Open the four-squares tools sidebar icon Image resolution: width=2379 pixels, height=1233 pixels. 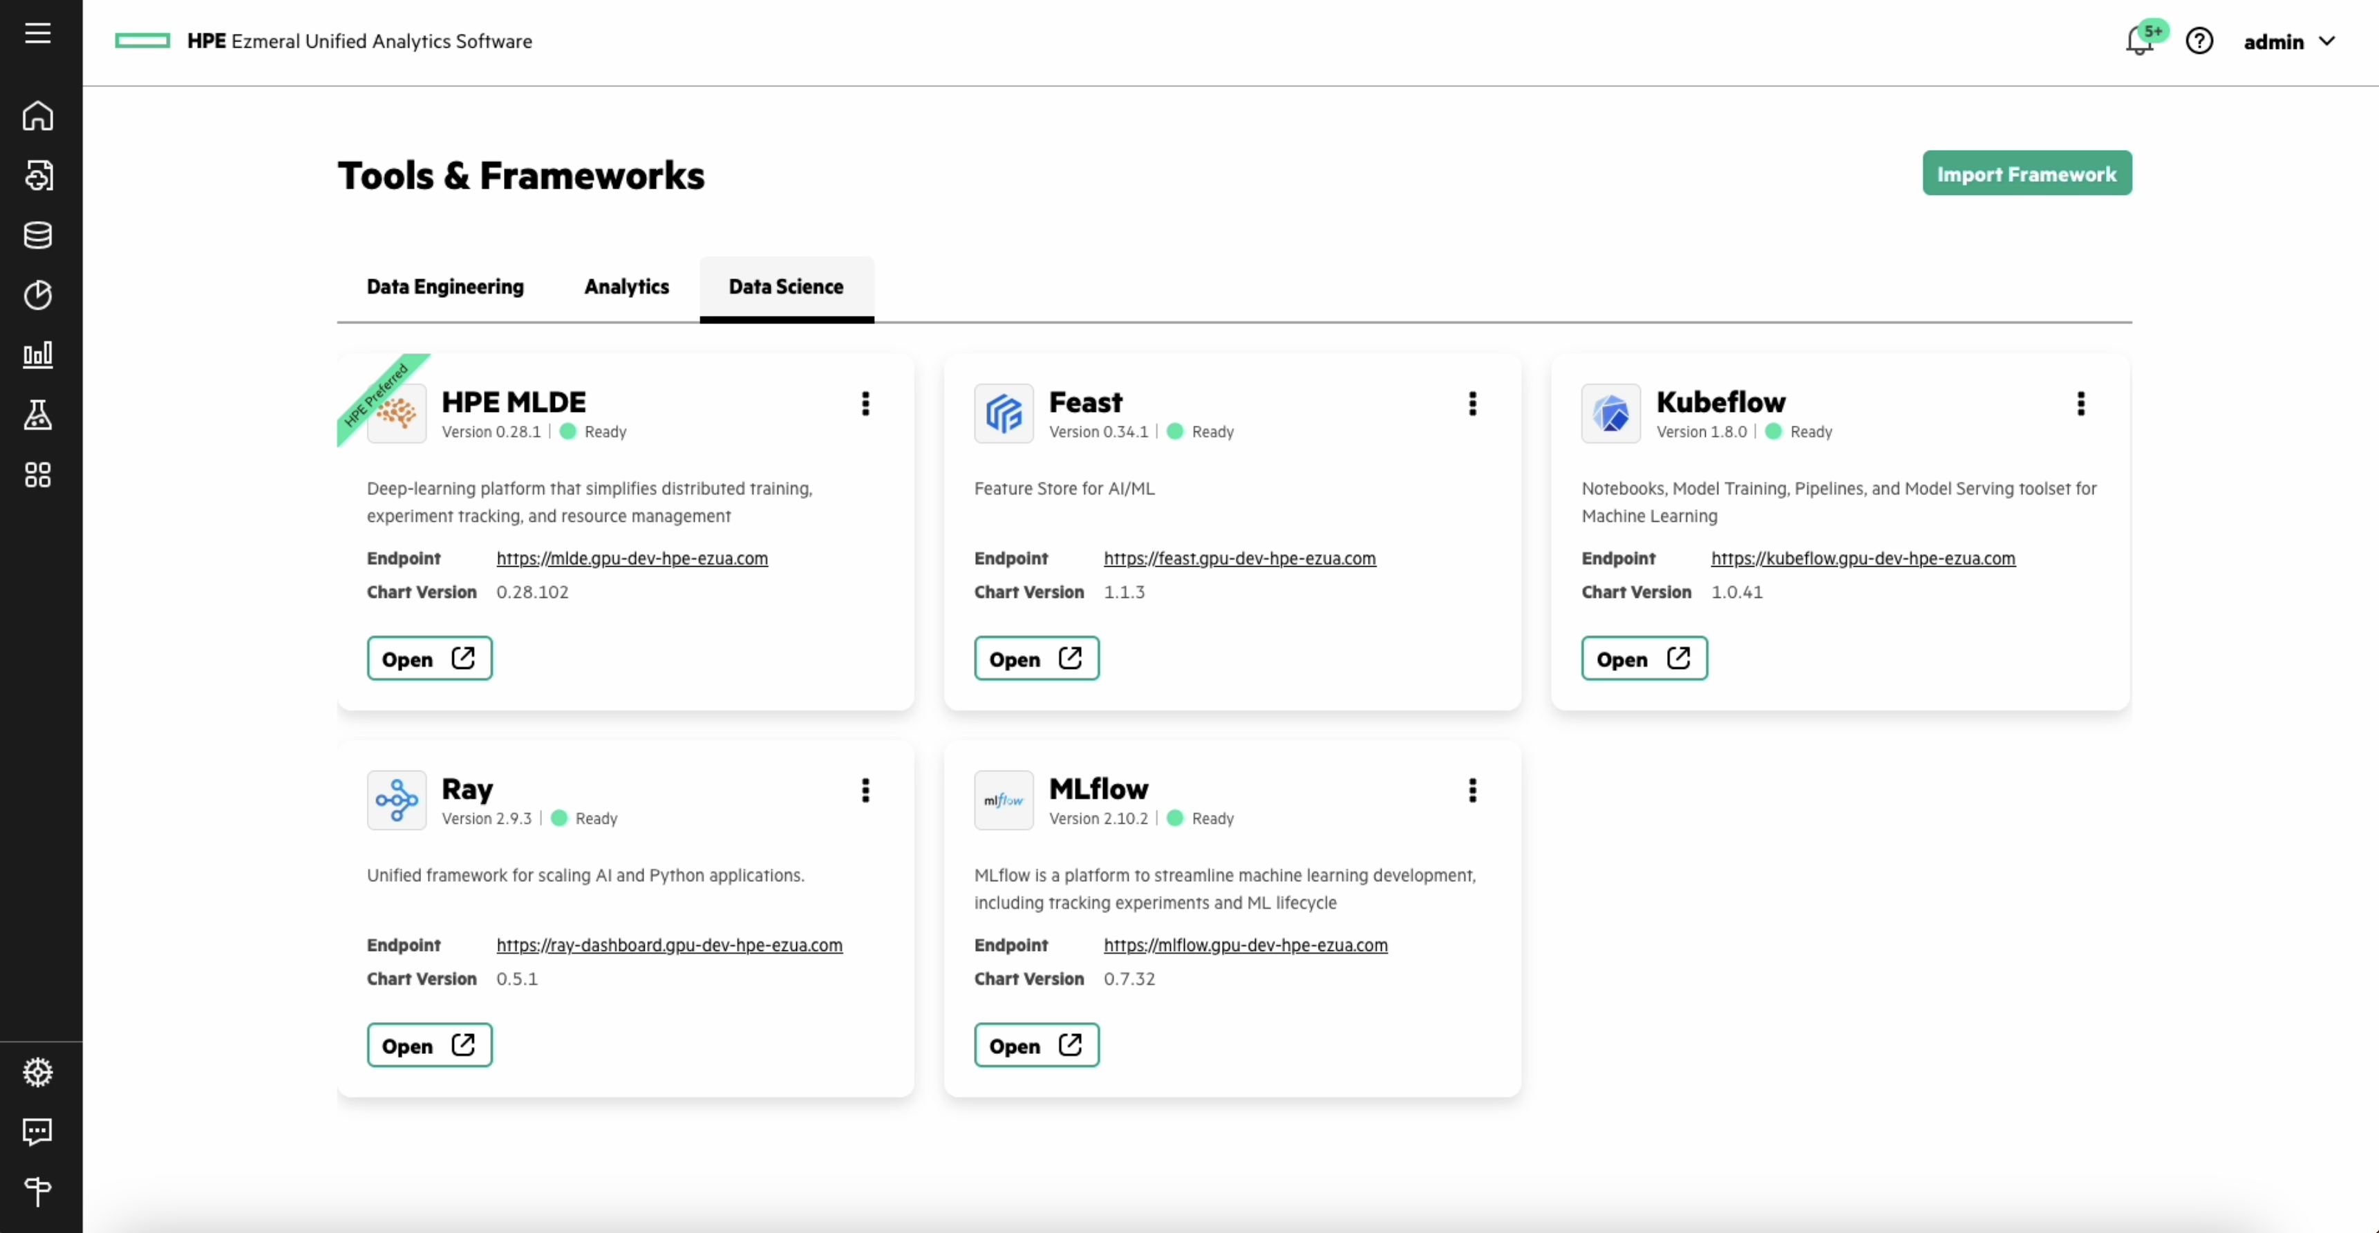tap(38, 475)
